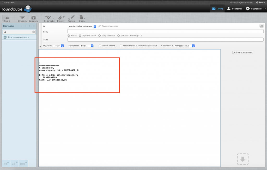Click Добавить вложение button
This screenshot has width=267, height=170.
click(x=243, y=53)
